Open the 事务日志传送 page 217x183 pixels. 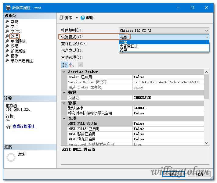[x=22, y=61]
